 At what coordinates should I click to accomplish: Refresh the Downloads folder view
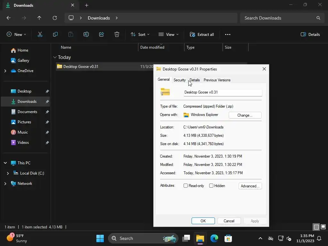click(x=55, y=18)
